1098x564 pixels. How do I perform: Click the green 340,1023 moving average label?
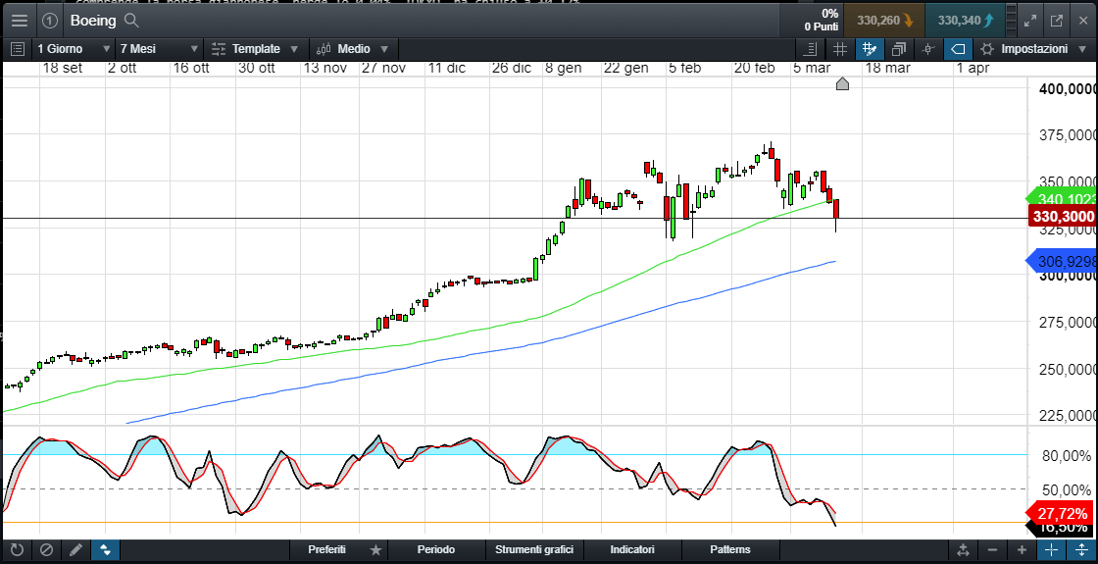[x=1061, y=199]
